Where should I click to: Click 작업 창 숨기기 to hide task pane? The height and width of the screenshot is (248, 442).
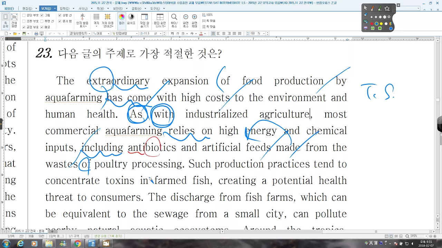[144, 21]
